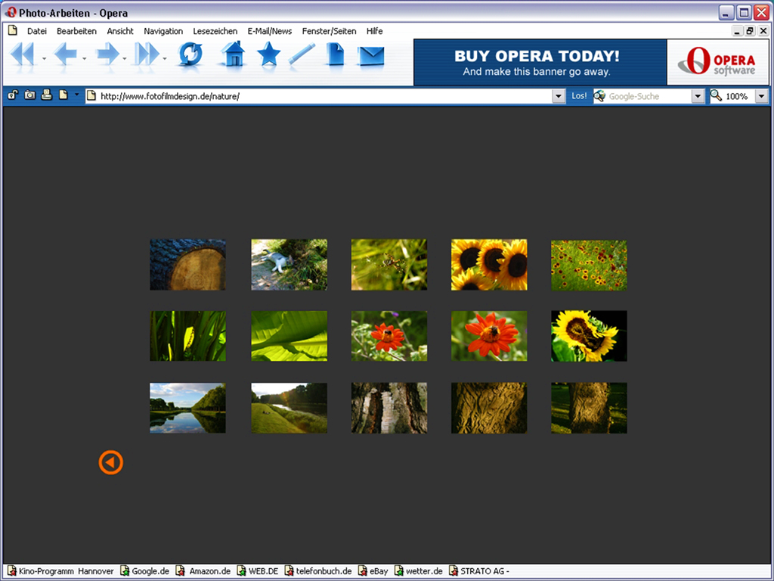This screenshot has height=581, width=774.
Task: Open the 100% zoom level dropdown
Action: click(x=762, y=96)
